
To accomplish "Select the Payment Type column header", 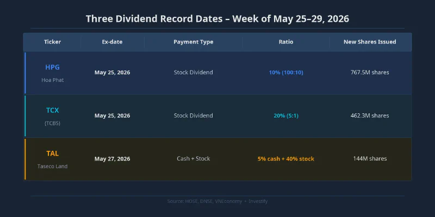I will point(194,42).
